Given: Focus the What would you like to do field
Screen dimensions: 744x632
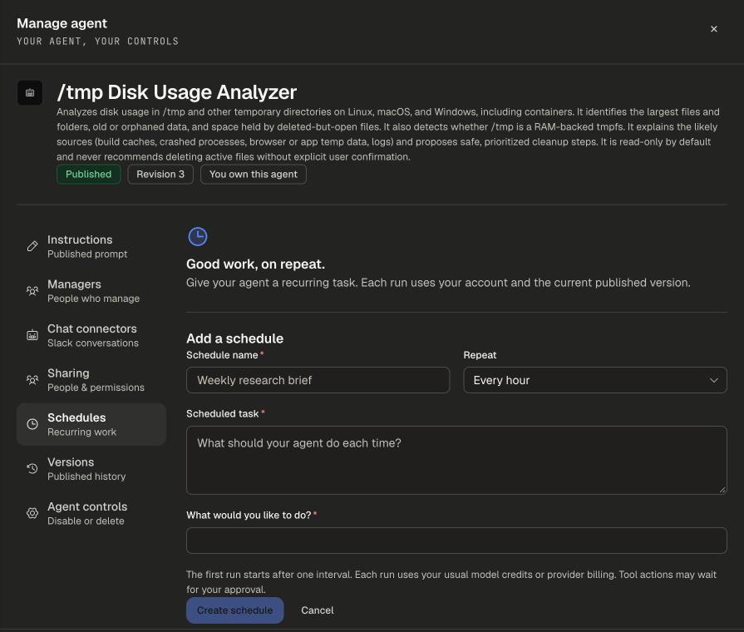Looking at the screenshot, I should (456, 541).
